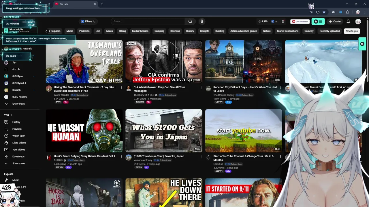Open the Tasmania's Overland Track thumbnail

[84, 62]
